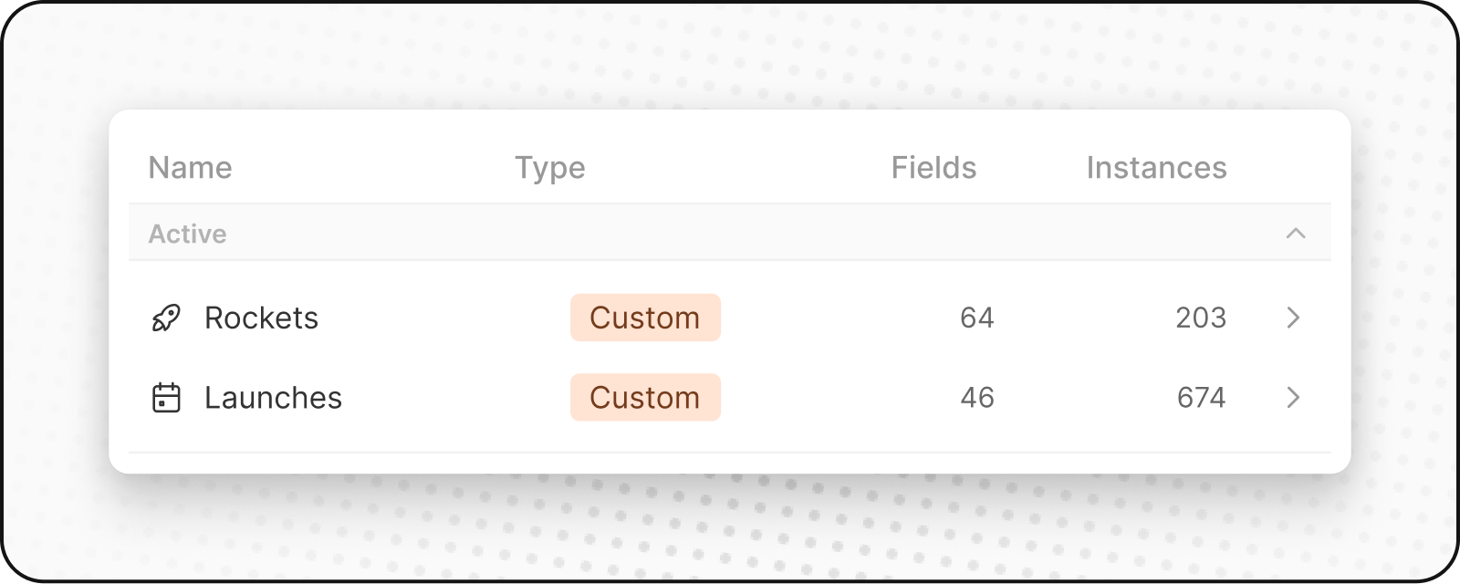Image resolution: width=1460 pixels, height=584 pixels.
Task: Select the Launches object name
Action: 273,398
